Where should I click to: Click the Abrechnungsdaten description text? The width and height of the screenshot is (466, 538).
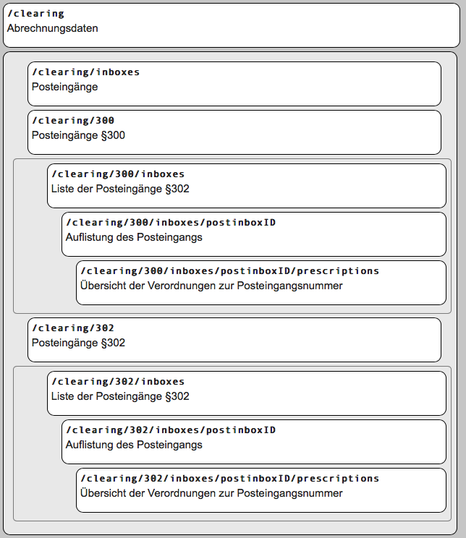pyautogui.click(x=53, y=28)
